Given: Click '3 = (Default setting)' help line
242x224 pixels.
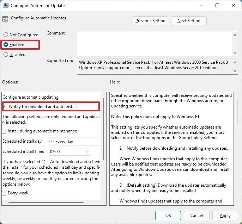Looking at the screenshot, I should (173, 185).
